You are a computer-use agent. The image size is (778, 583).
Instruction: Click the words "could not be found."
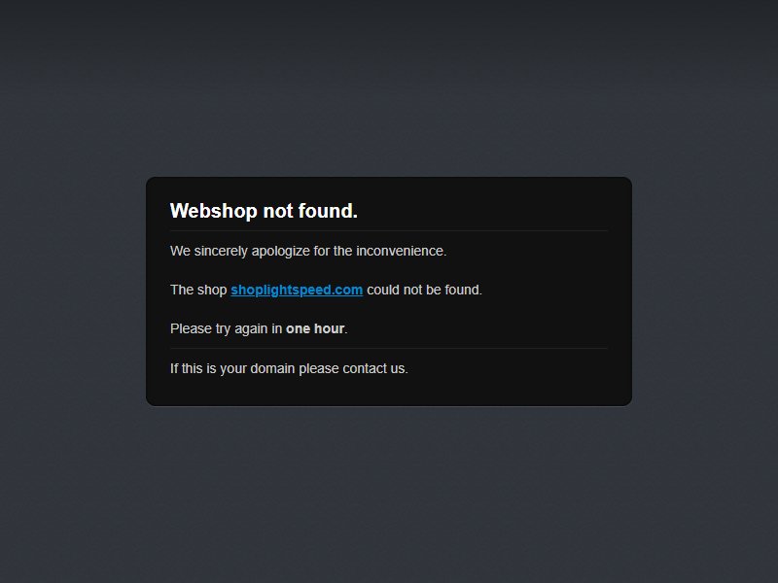click(424, 290)
